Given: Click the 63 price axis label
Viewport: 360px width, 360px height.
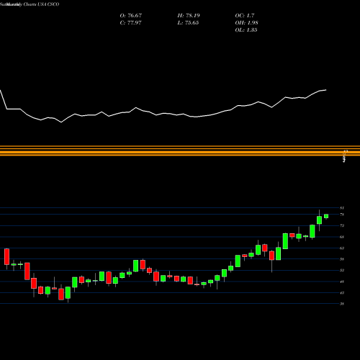Looking at the screenshot, I should point(342,248).
